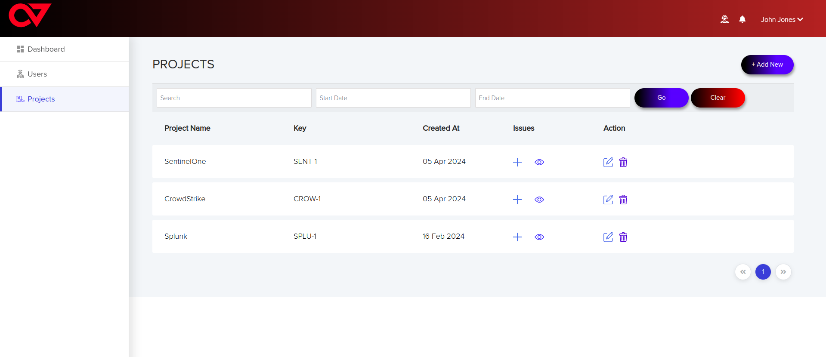Viewport: 826px width, 357px height.
Task: Select the Projects menu item
Action: [64, 99]
